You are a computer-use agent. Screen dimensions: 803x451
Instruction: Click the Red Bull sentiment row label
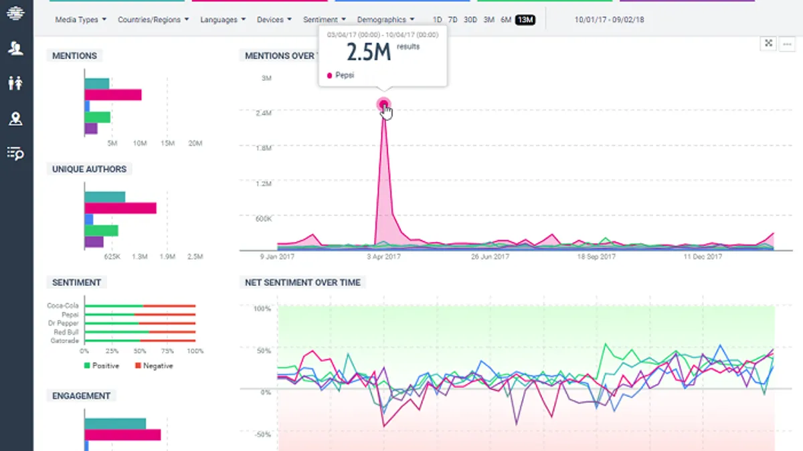click(x=67, y=332)
